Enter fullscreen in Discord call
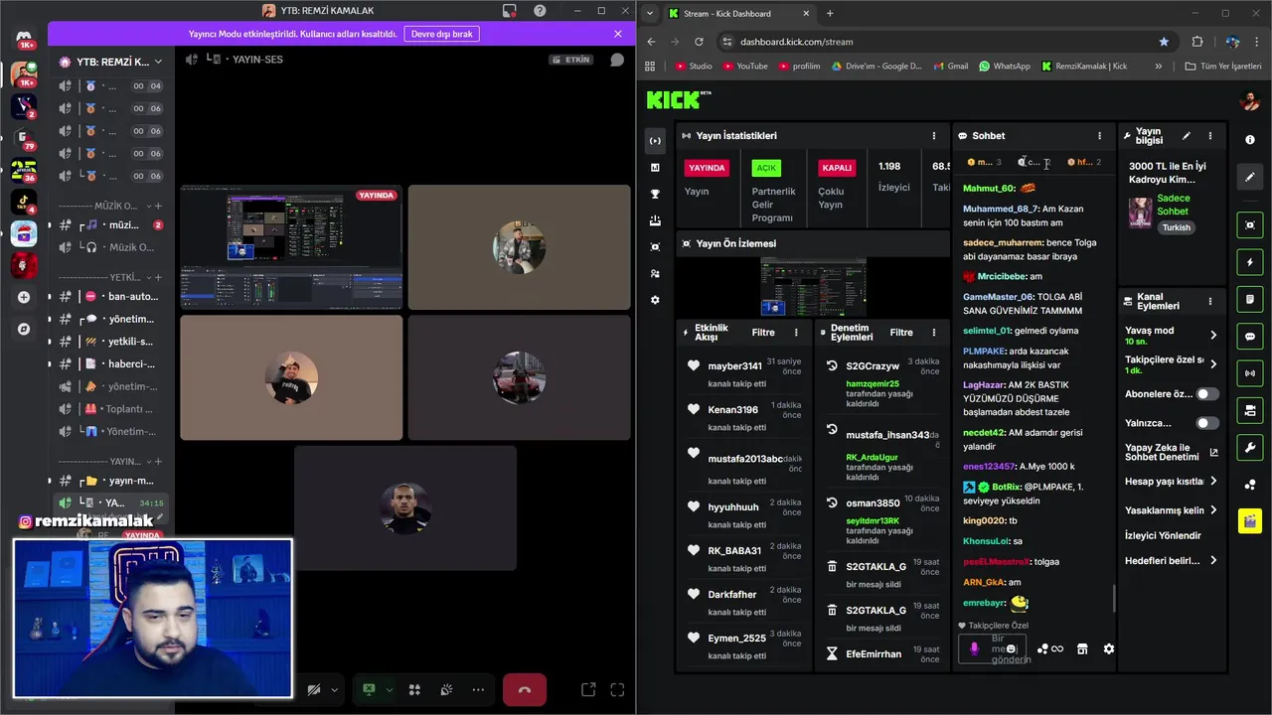Viewport: 1272px width, 715px height. (x=617, y=689)
